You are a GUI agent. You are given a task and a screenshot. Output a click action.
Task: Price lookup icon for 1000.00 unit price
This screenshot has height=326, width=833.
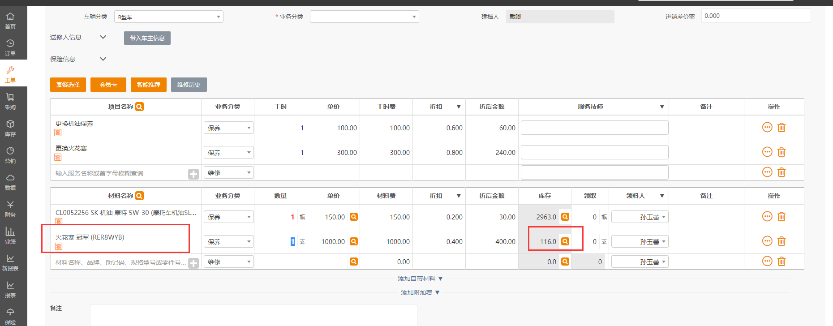tap(354, 241)
